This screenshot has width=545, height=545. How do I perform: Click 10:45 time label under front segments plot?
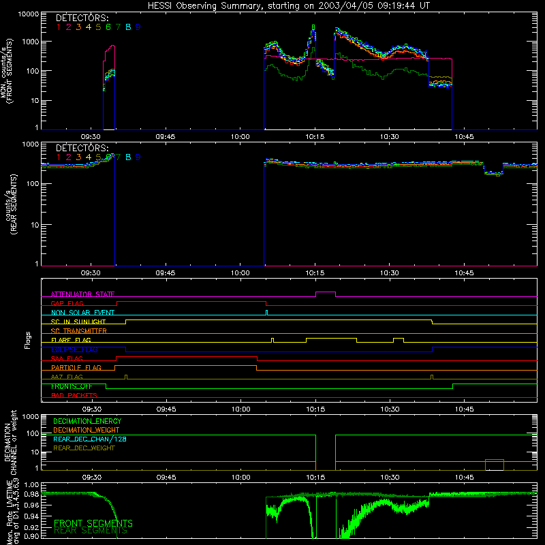(x=464, y=137)
